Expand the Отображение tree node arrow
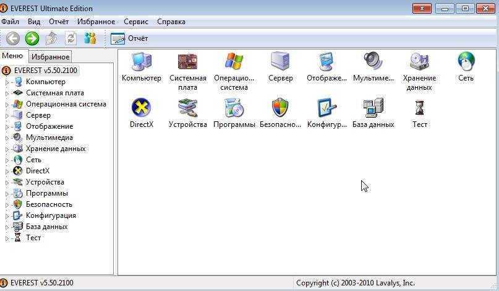The image size is (499, 291). pyautogui.click(x=7, y=127)
